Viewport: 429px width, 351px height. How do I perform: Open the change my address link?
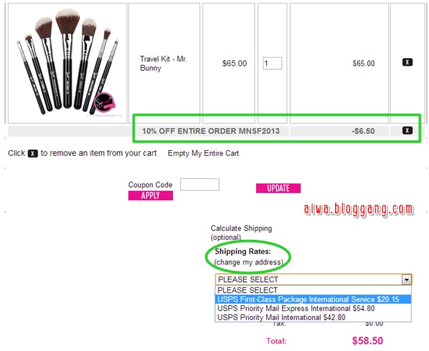[x=249, y=262]
